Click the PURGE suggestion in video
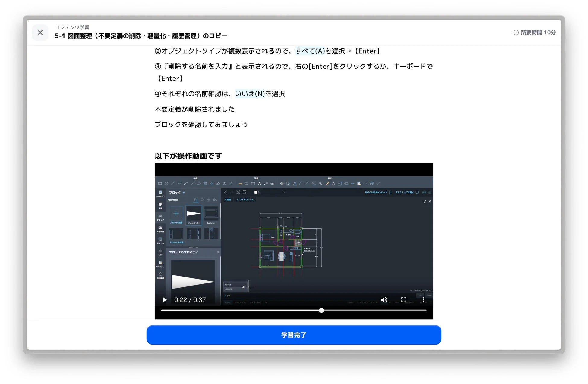588x384 pixels. [235, 284]
